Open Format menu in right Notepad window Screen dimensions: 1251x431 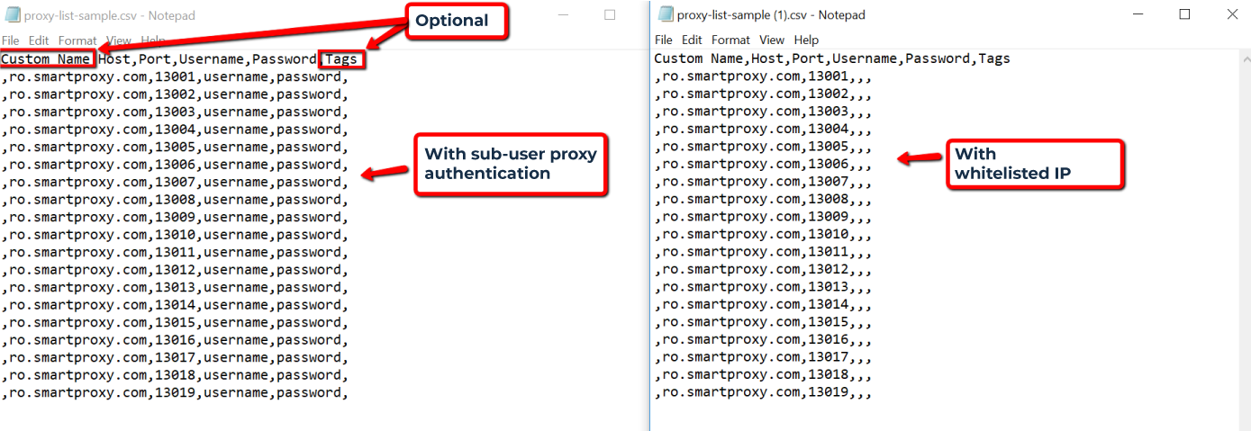click(730, 40)
